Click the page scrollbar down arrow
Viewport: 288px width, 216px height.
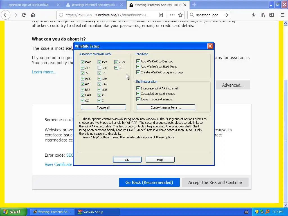(x=285, y=205)
